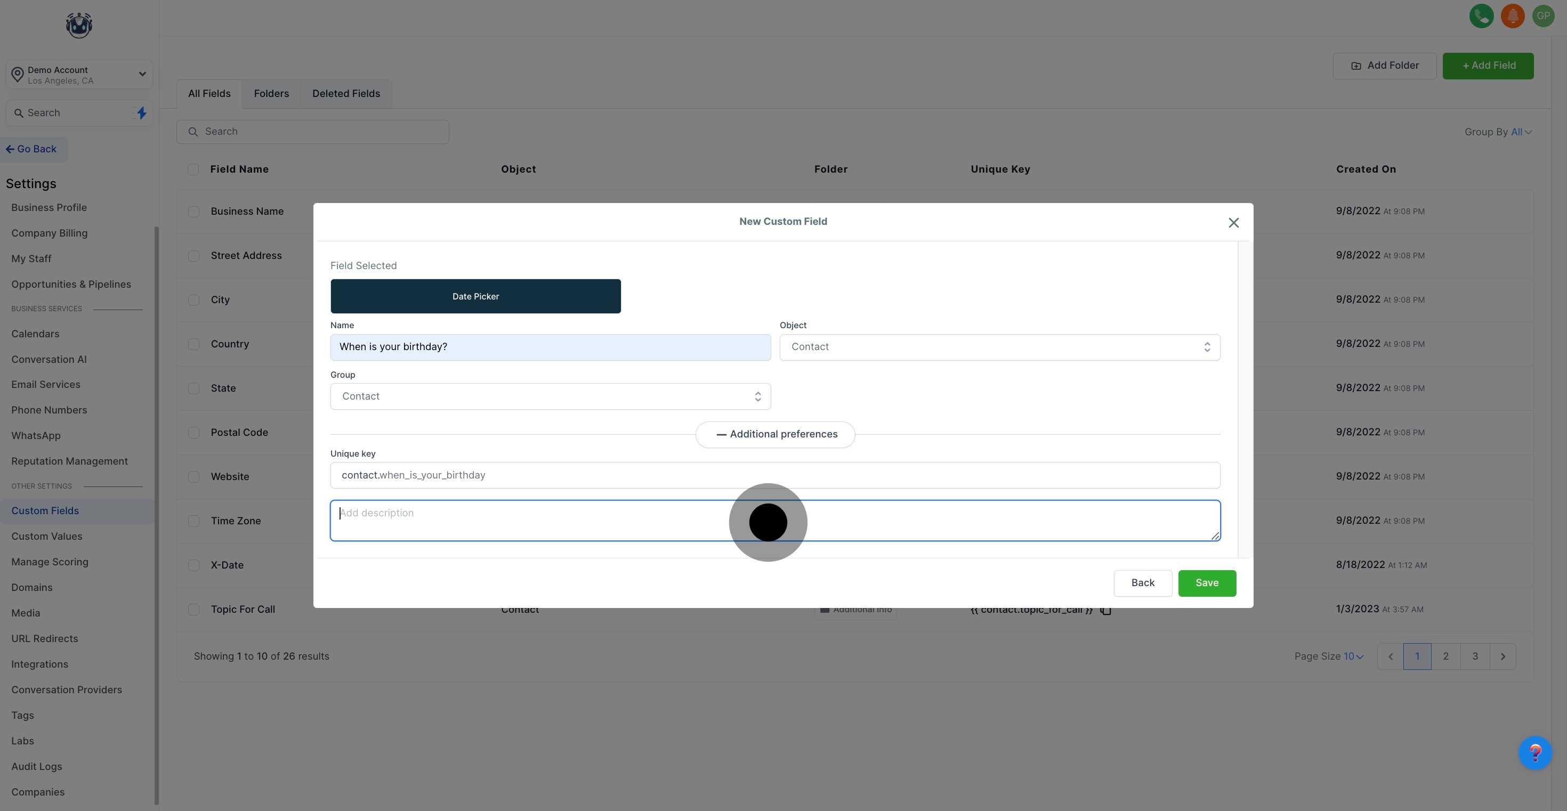Switch to the Deleted Fields tab
1567x811 pixels.
345,94
